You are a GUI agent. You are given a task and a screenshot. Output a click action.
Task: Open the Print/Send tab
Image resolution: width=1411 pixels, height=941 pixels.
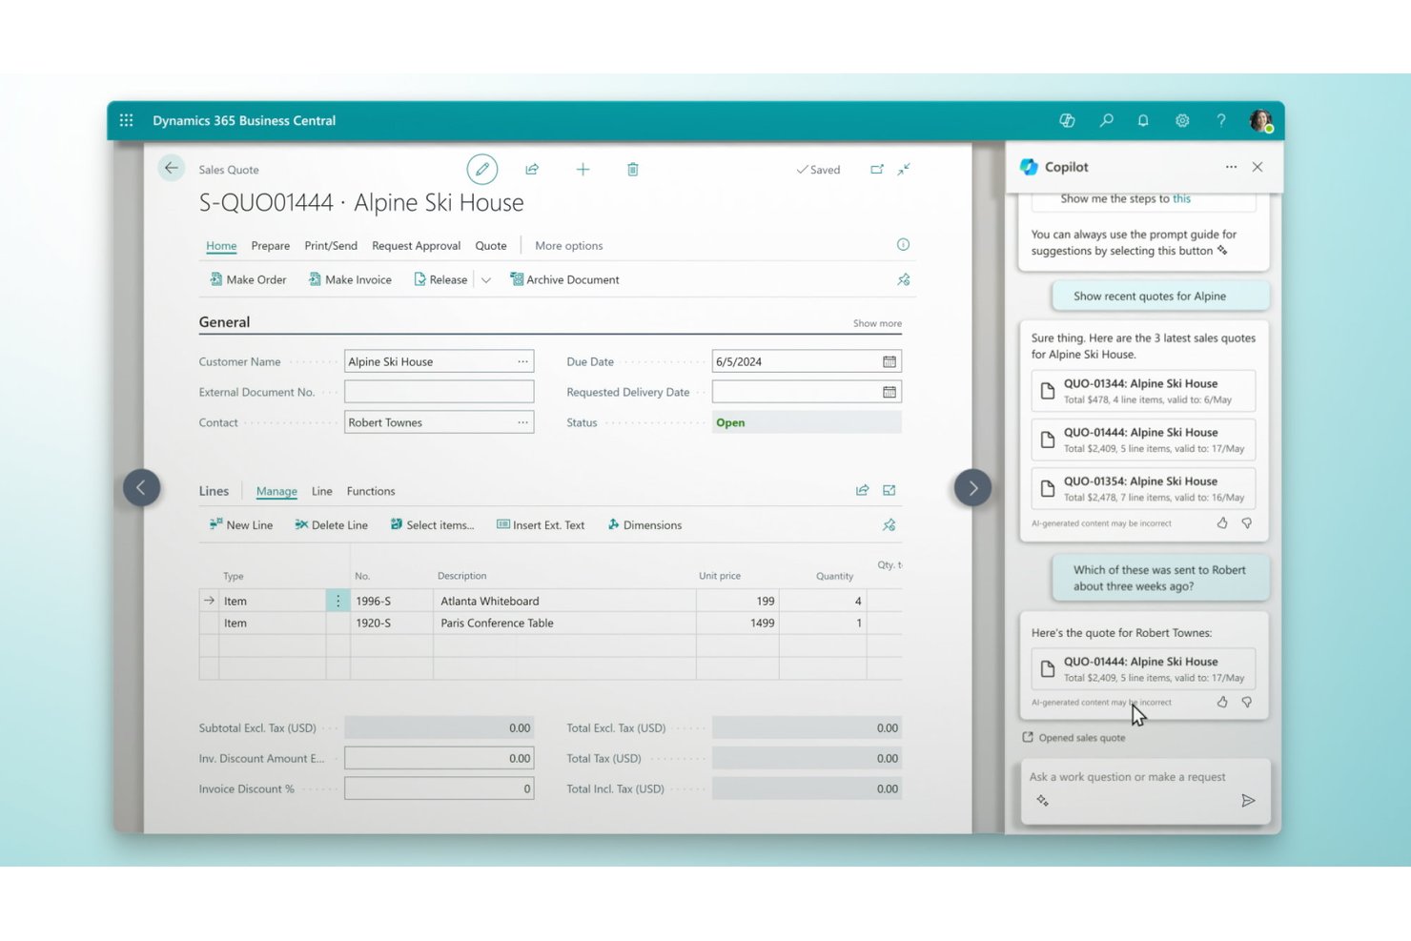click(331, 245)
